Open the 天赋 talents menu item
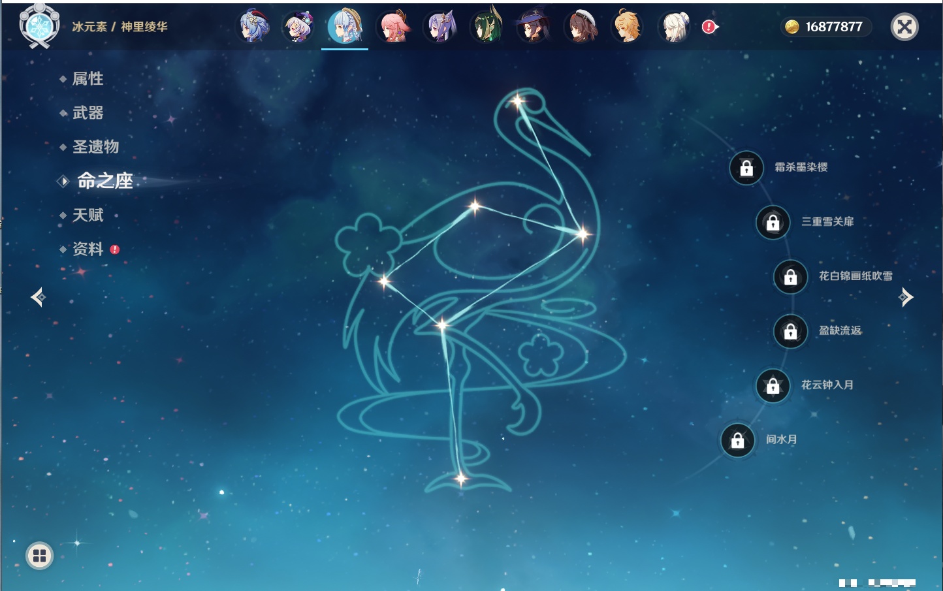 pyautogui.click(x=88, y=215)
